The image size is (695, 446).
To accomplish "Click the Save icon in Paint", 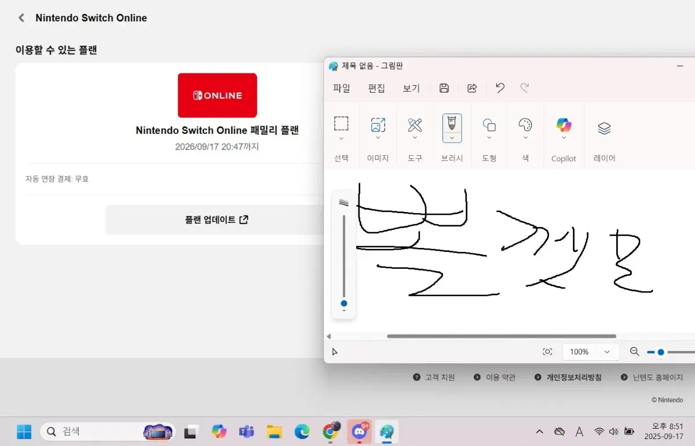I will coord(444,87).
